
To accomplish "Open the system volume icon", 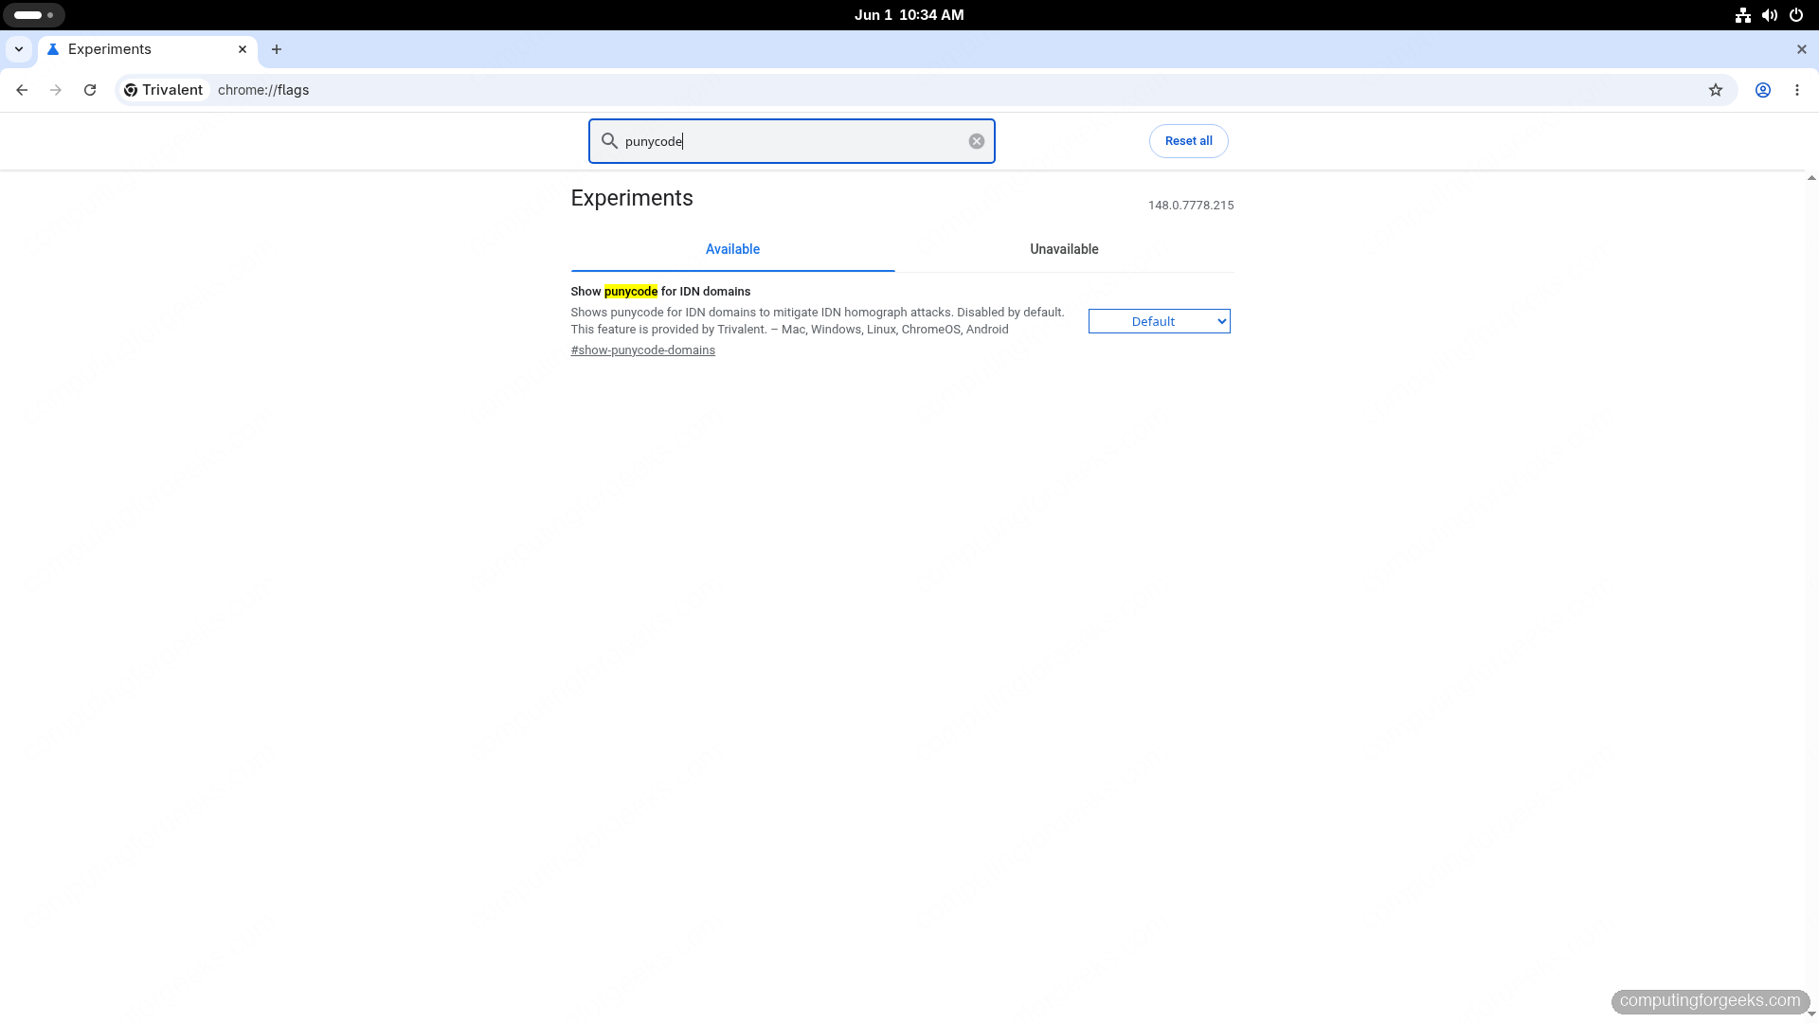I will [x=1770, y=15].
